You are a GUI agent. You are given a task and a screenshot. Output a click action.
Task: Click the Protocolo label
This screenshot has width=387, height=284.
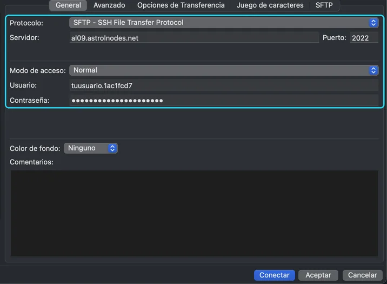[26, 23]
